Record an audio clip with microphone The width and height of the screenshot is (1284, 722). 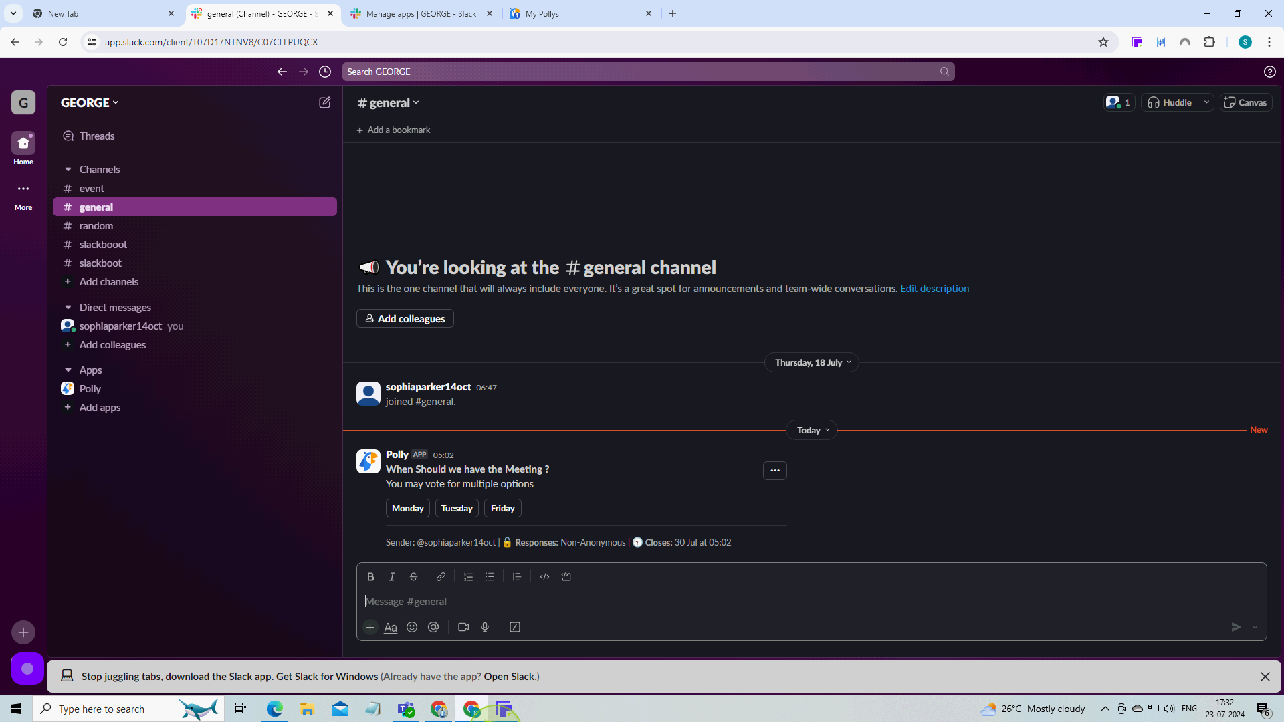[x=485, y=627]
